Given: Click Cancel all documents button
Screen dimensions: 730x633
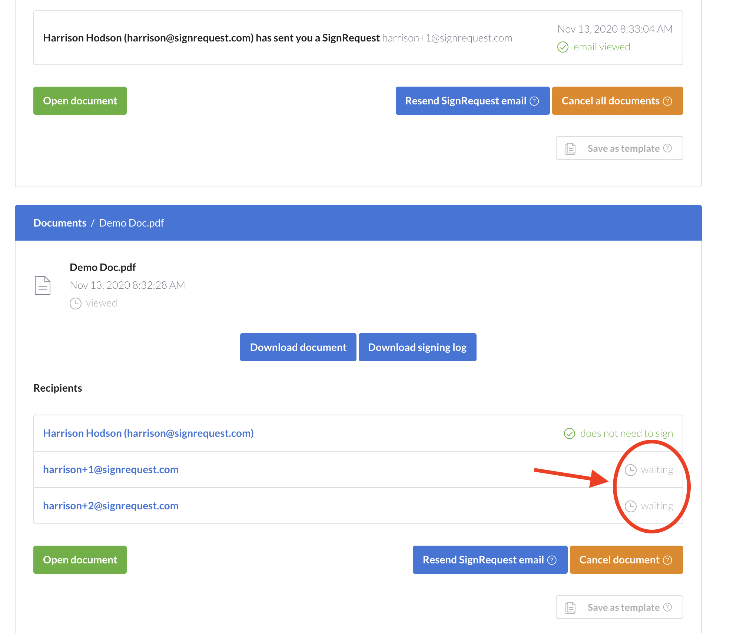Looking at the screenshot, I should pos(617,100).
